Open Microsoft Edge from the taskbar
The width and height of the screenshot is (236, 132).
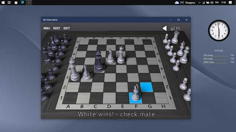coord(22,3)
